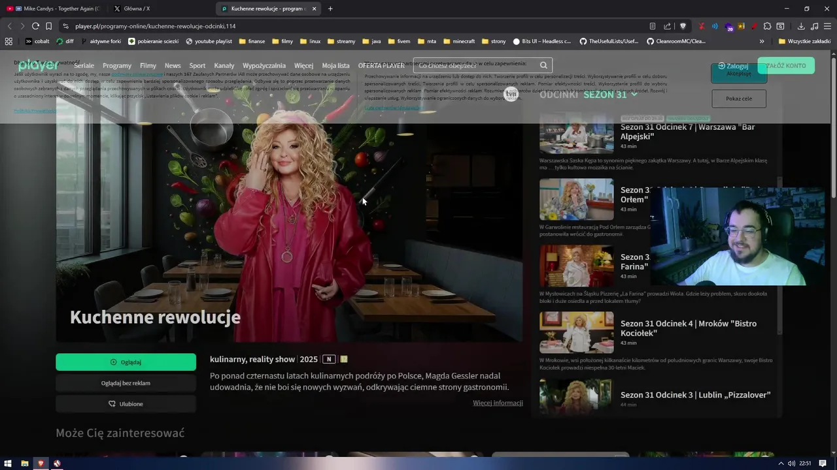Open the cobalt bookmark
Viewport: 837px width, 470px height.
click(37, 41)
